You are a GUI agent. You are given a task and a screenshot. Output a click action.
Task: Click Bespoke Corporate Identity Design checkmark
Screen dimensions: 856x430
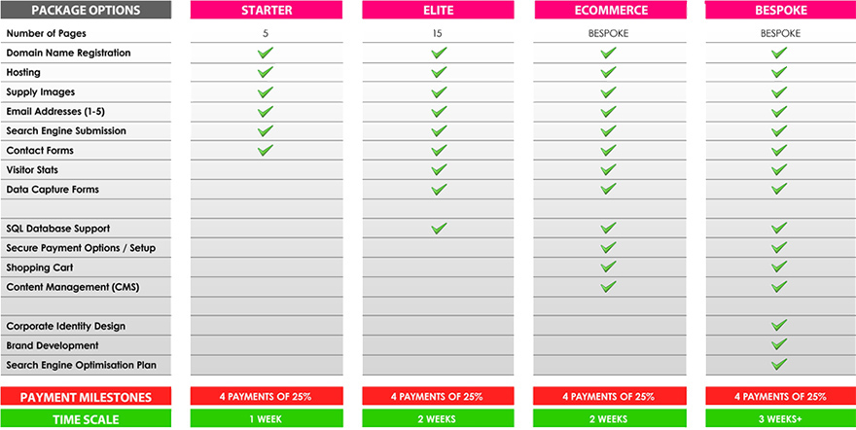[779, 326]
